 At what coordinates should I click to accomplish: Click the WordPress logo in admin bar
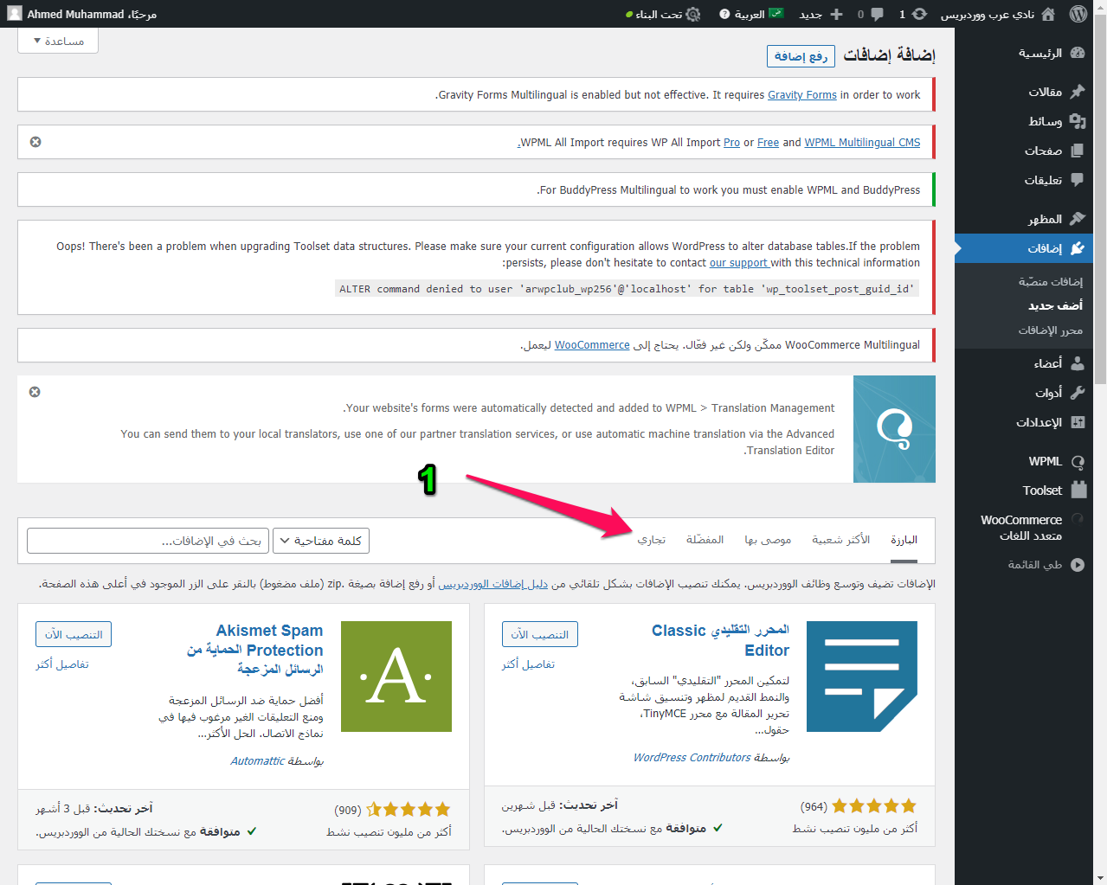[1078, 14]
